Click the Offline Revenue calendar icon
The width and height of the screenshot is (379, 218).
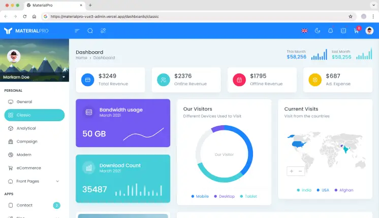pos(239,80)
